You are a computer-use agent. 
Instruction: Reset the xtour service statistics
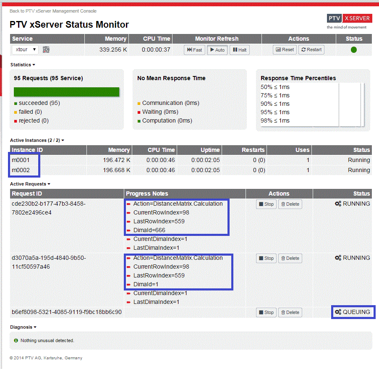[x=285, y=50]
